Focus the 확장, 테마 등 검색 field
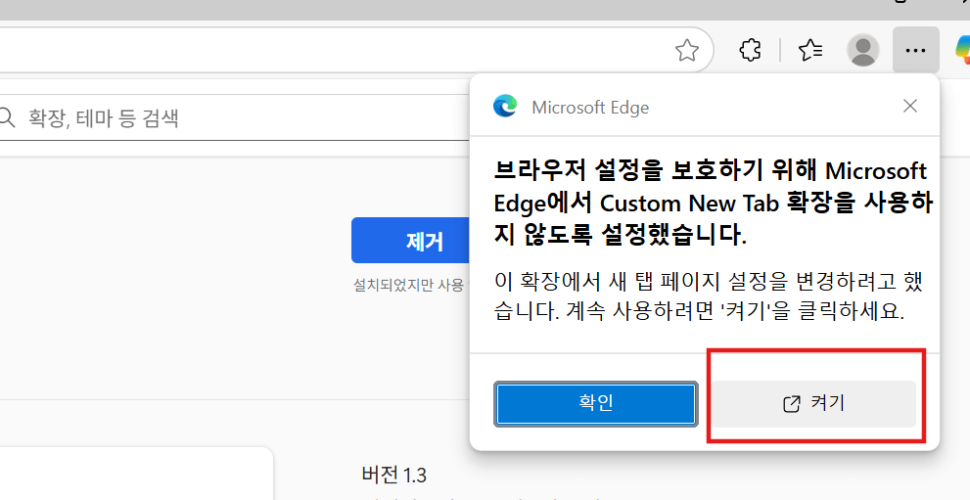The height and width of the screenshot is (500, 970). coord(235,117)
